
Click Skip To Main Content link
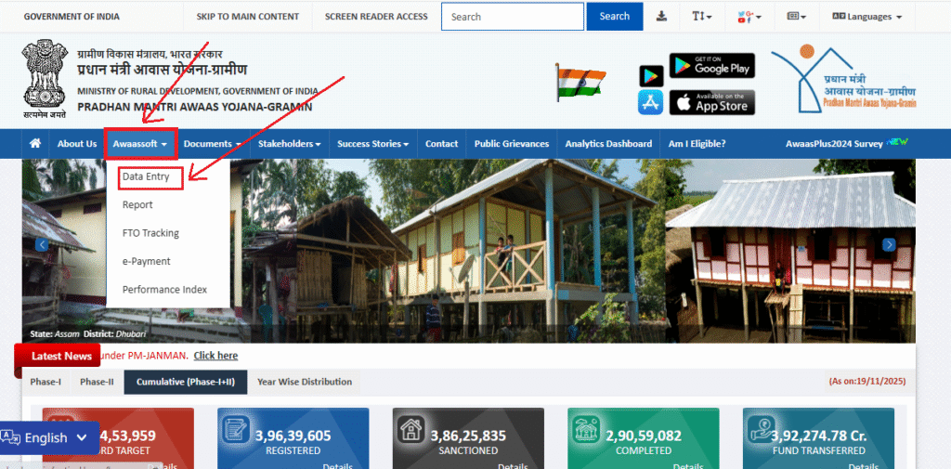tap(247, 17)
